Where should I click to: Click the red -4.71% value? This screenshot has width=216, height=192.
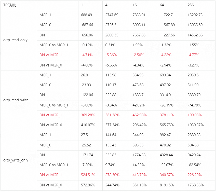[x=87, y=55]
